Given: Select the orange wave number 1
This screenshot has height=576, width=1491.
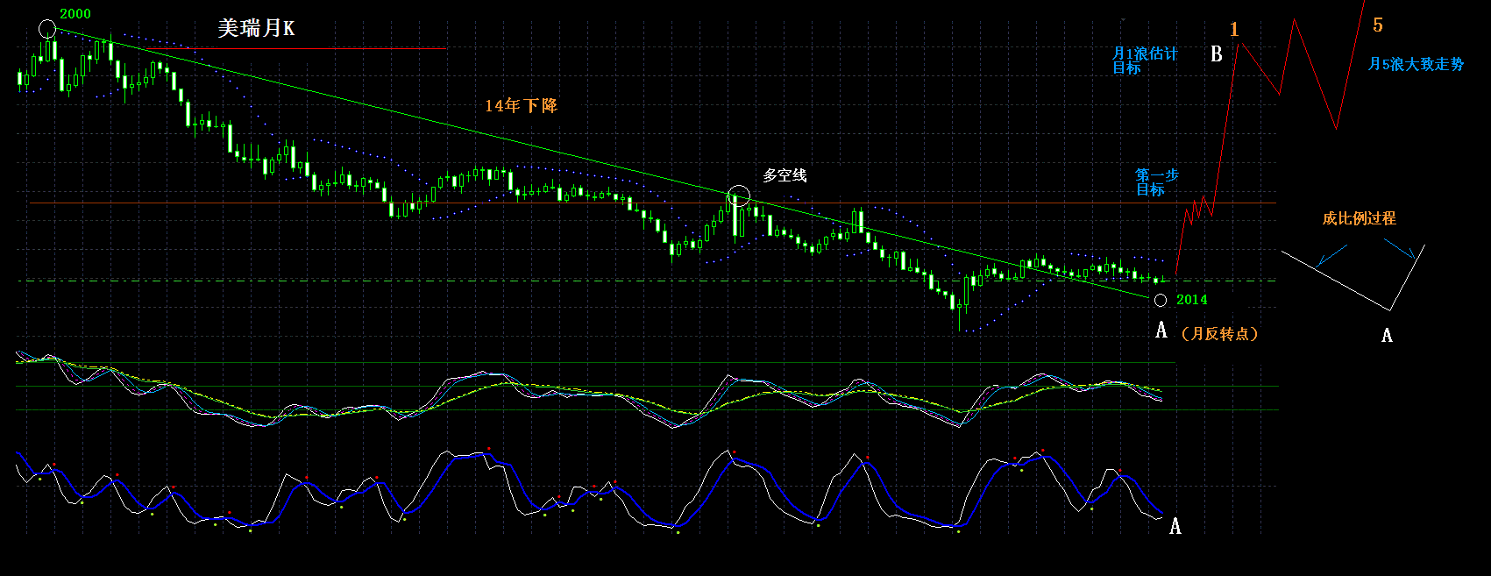Looking at the screenshot, I should click(x=1234, y=30).
